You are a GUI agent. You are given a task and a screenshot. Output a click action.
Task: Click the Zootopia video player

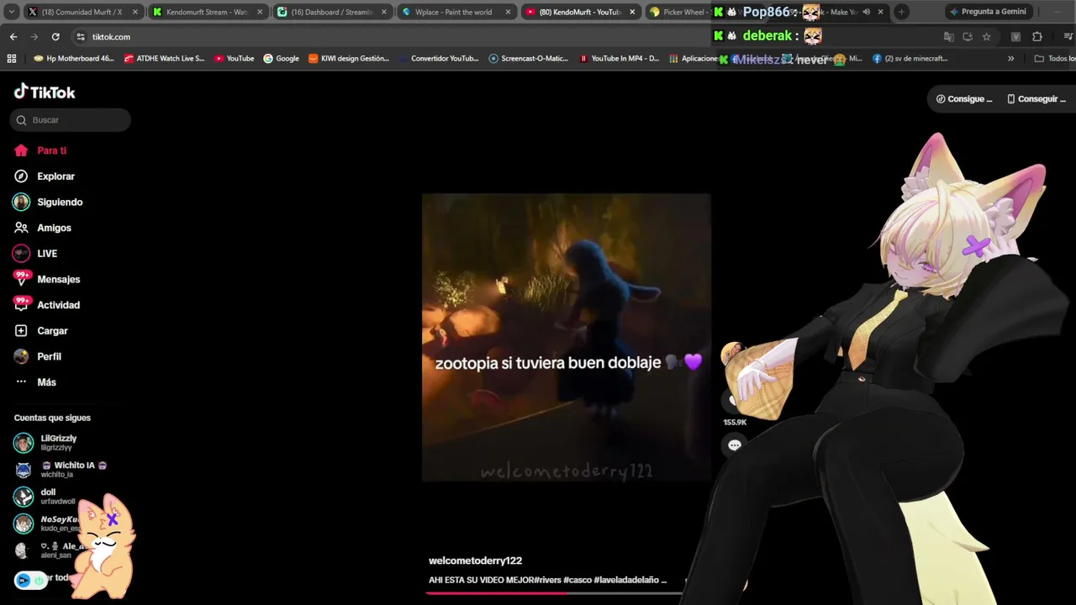[566, 337]
